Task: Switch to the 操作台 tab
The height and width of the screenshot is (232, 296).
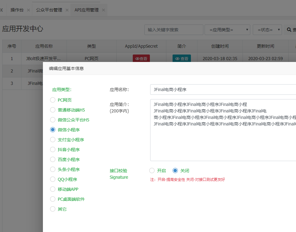Action: 17,10
